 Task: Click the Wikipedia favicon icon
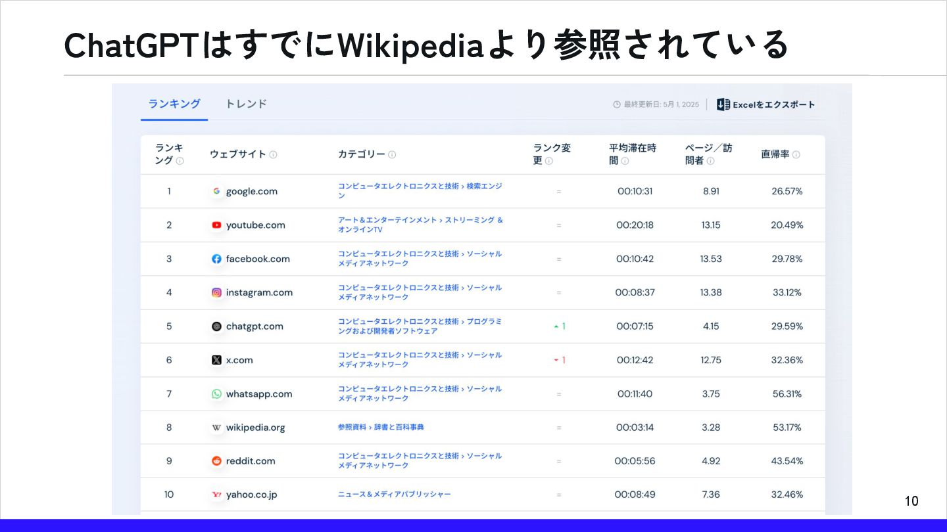pos(216,428)
